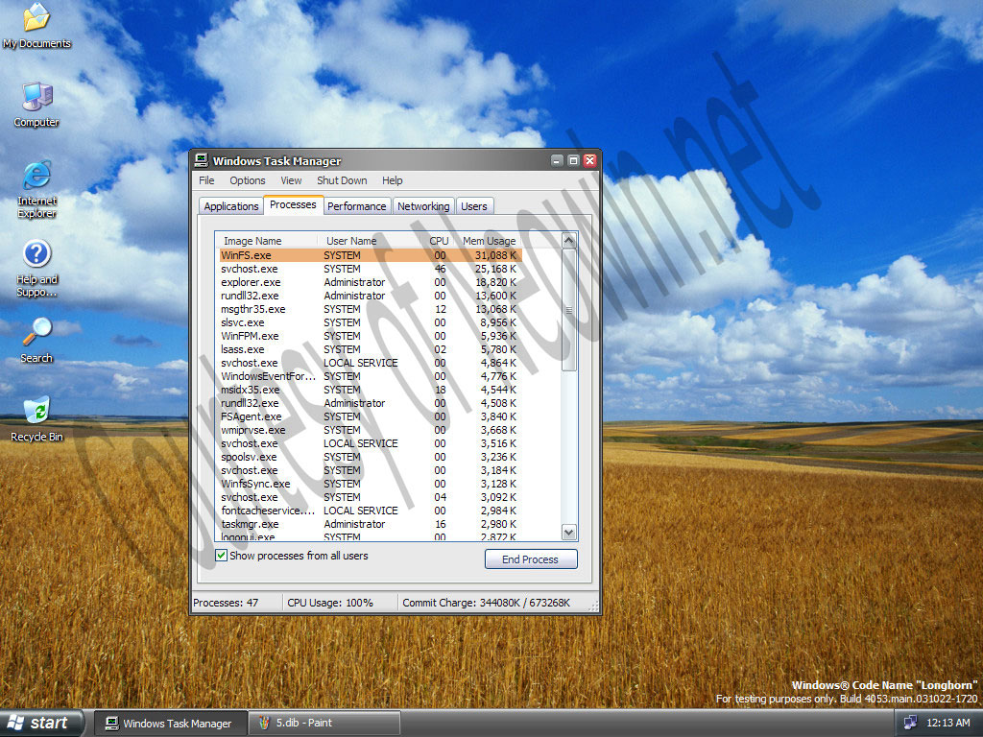Select the fontcacheservice process row
Screen dimensions: 983x737
[x=370, y=511]
